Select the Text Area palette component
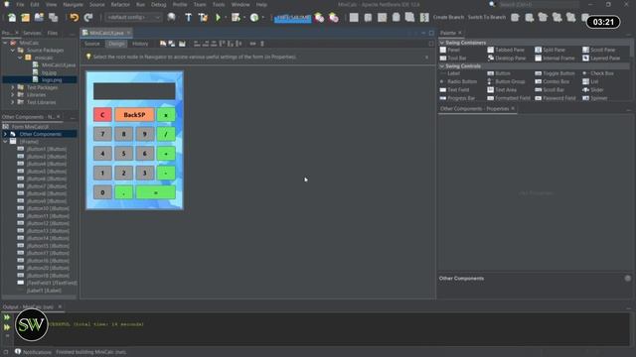 [502, 90]
